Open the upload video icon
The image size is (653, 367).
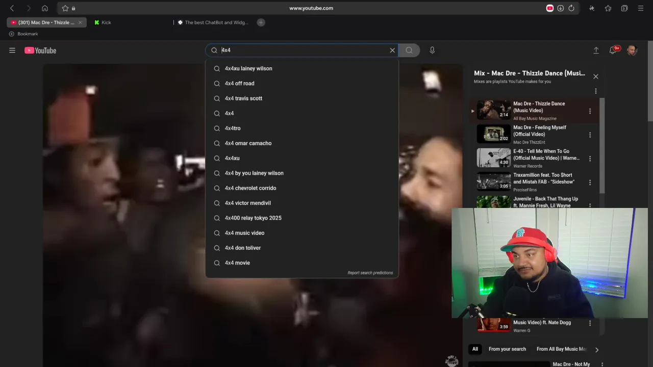pos(596,50)
